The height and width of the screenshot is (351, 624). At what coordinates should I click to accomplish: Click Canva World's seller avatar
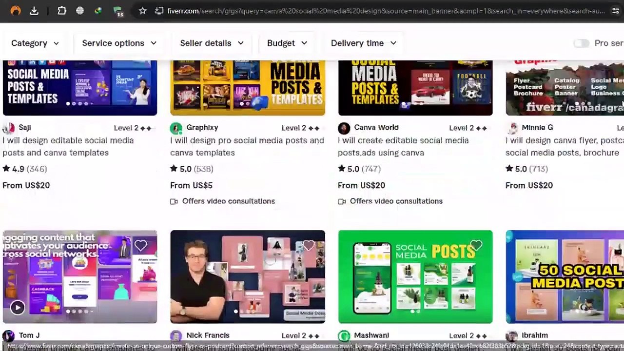coord(344,128)
